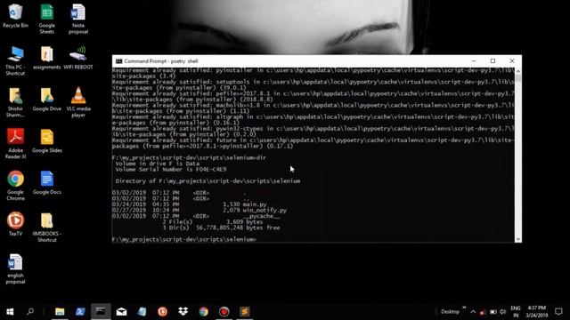This screenshot has width=570, height=320.
Task: Open taskbar search magnifier
Action: (30, 311)
